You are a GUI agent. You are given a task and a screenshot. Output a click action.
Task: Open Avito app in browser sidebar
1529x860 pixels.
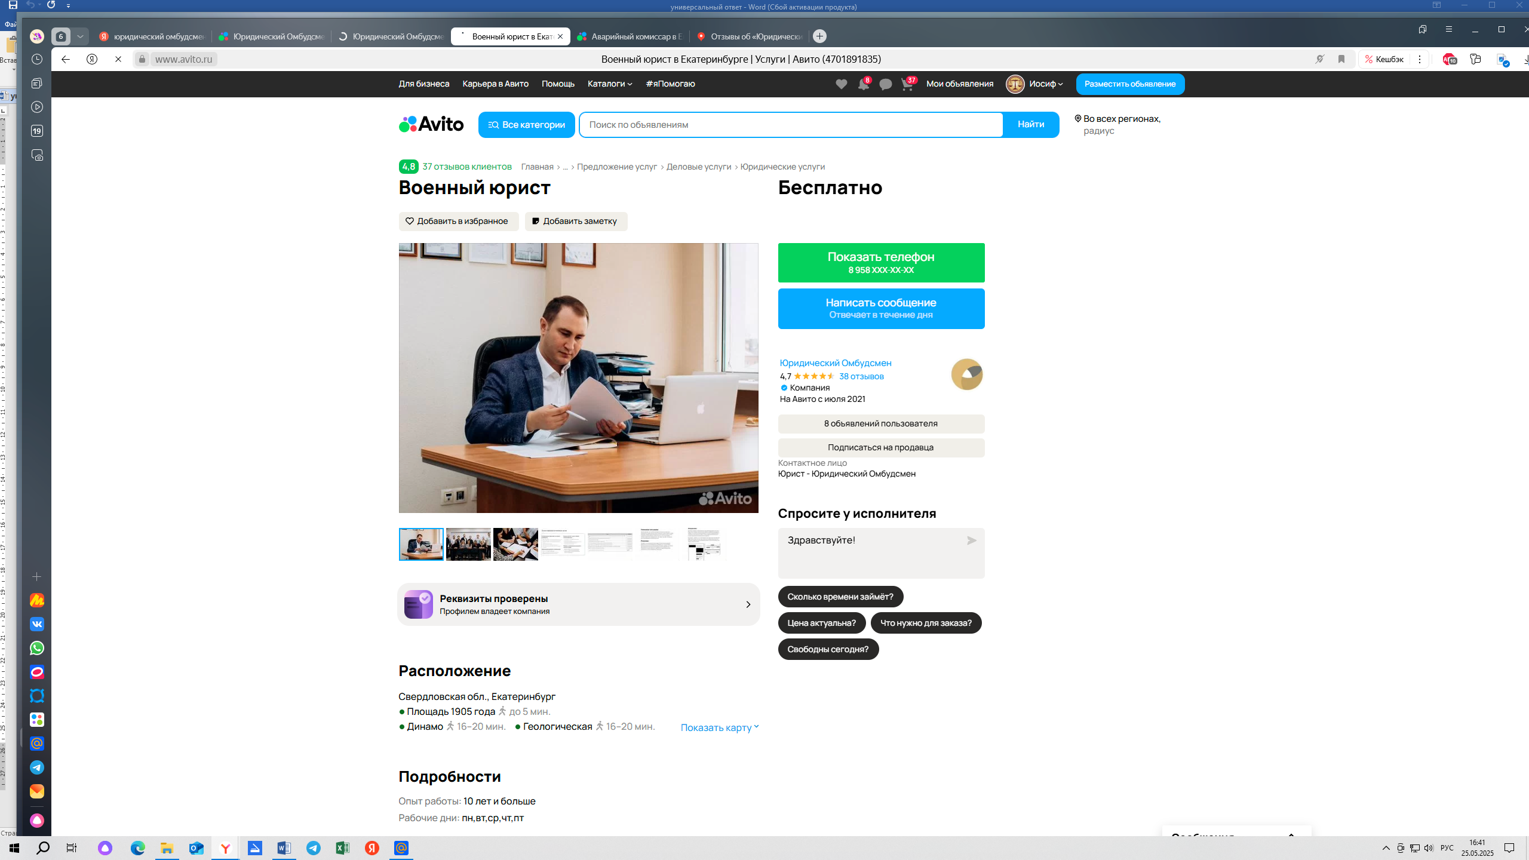pos(37,720)
